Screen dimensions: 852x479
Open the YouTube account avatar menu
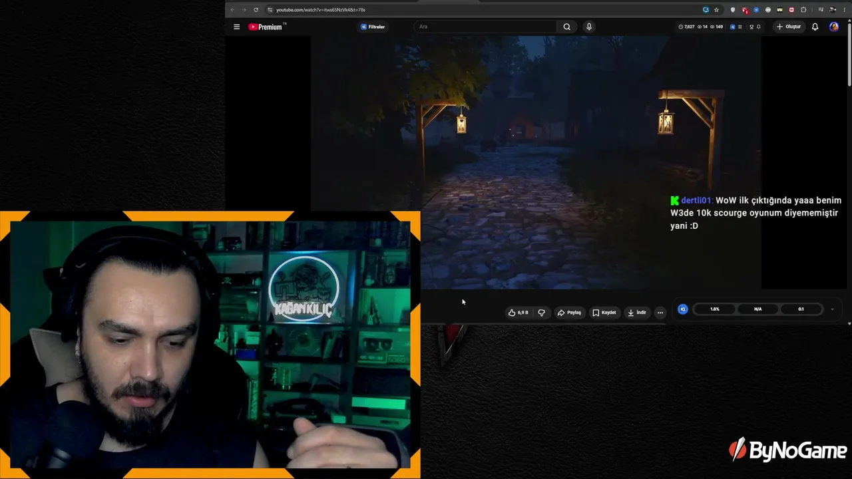pos(834,27)
